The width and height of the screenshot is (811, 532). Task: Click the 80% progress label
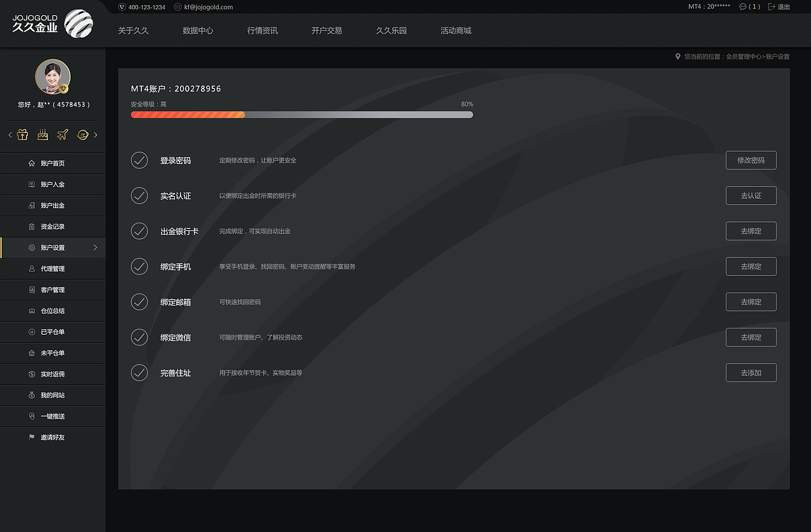point(467,104)
